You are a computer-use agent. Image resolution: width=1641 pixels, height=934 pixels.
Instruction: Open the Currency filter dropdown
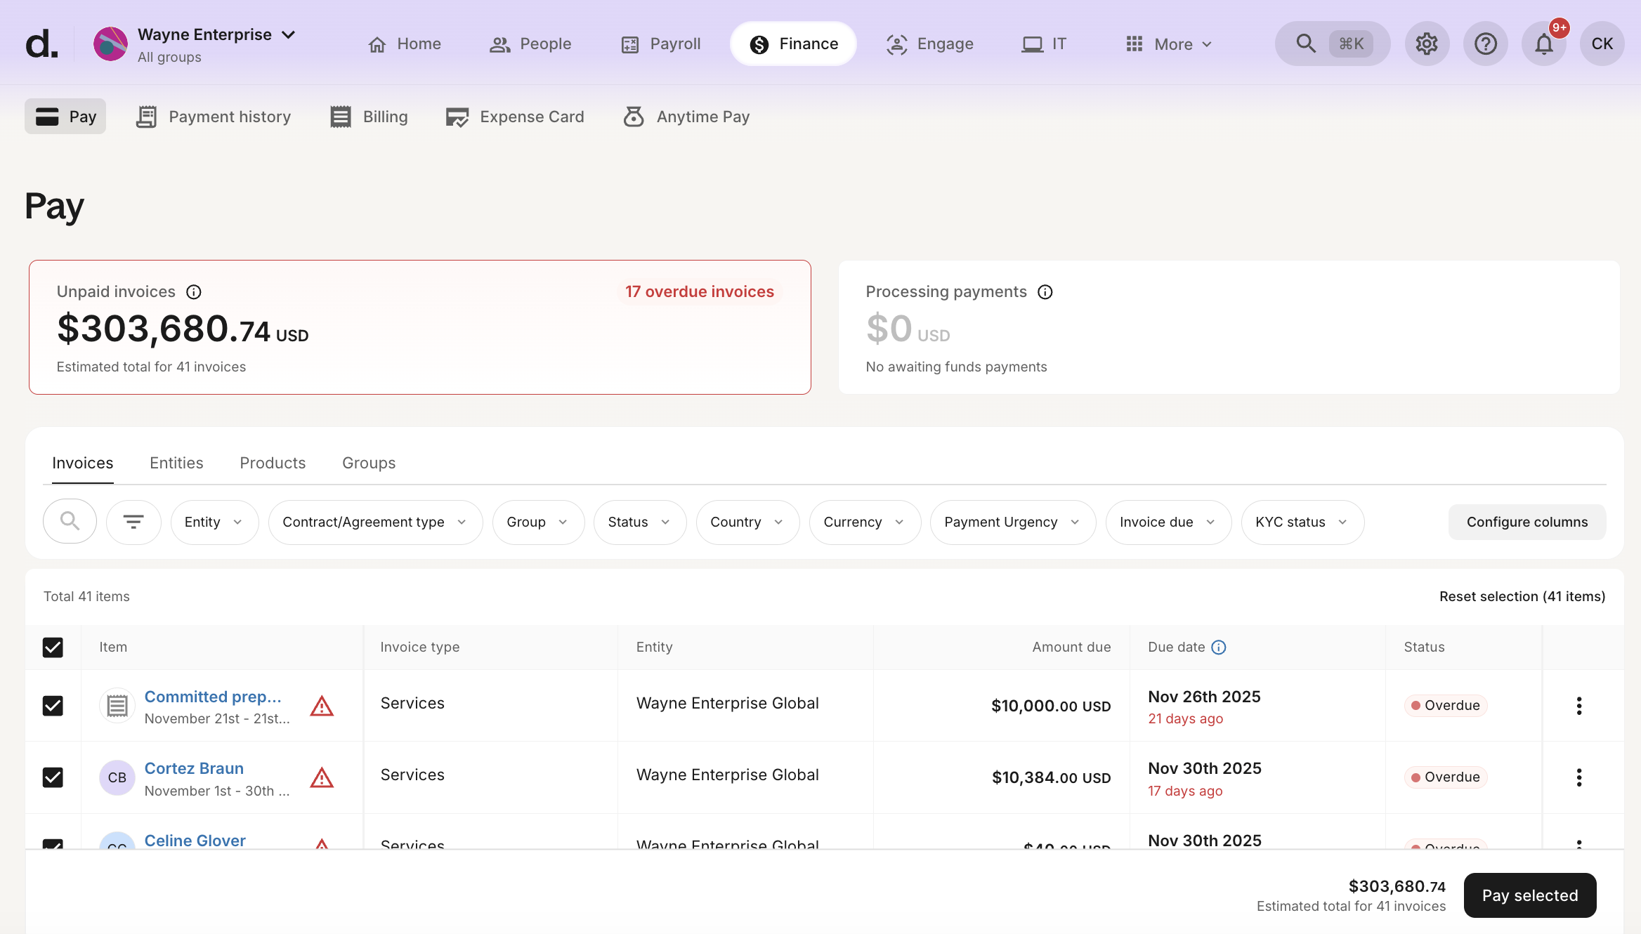pos(864,522)
